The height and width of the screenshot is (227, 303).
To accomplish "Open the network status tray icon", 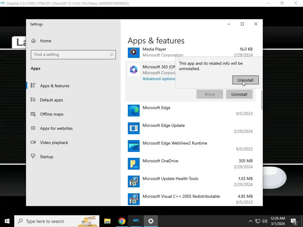I will click(258, 221).
